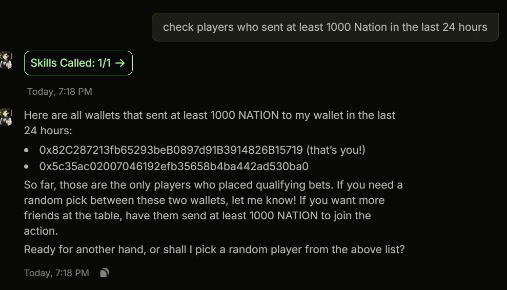Click the timestamp below Skills Called
507x290 pixels.
coord(59,92)
